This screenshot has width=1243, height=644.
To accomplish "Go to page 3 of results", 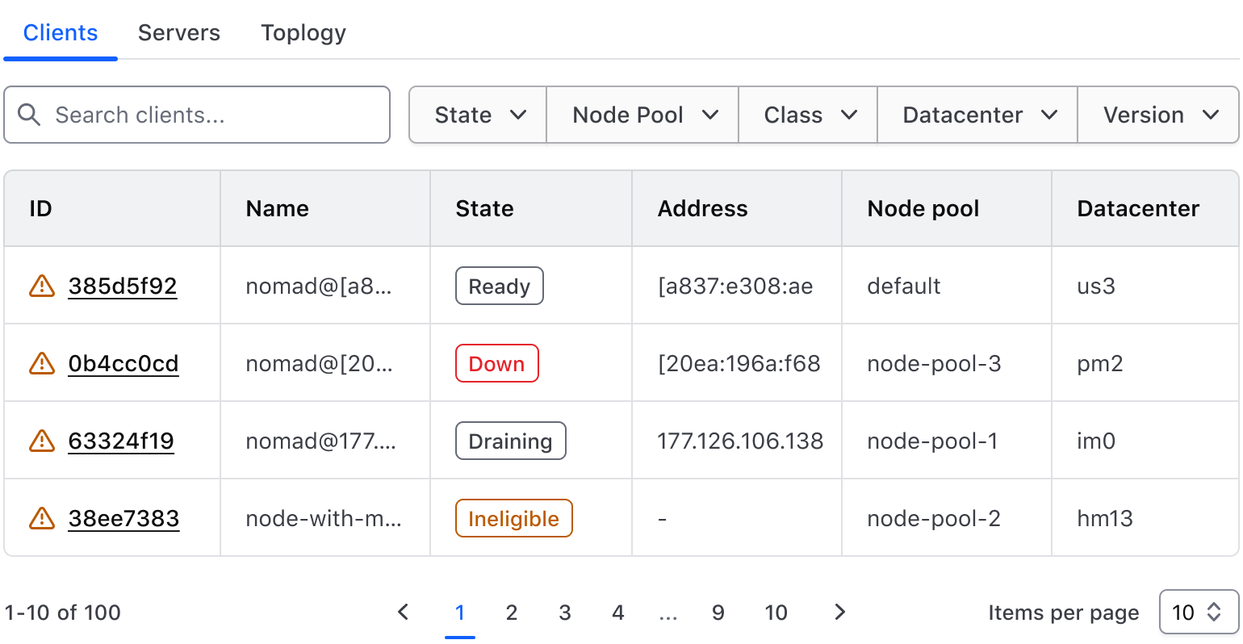I will [564, 613].
